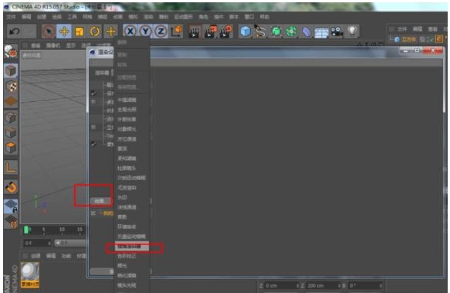Screen dimensions: 450x293
Task: Click the Undo arrow icon
Action: click(x=15, y=31)
